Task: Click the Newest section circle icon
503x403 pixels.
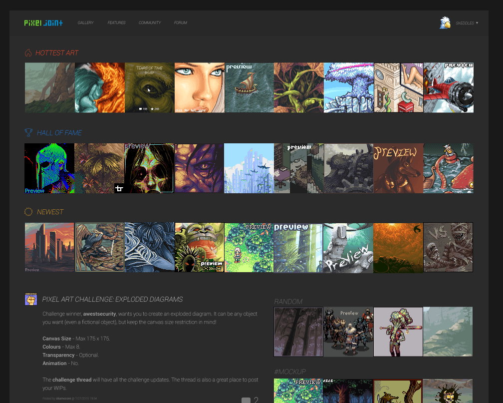Action: point(28,212)
